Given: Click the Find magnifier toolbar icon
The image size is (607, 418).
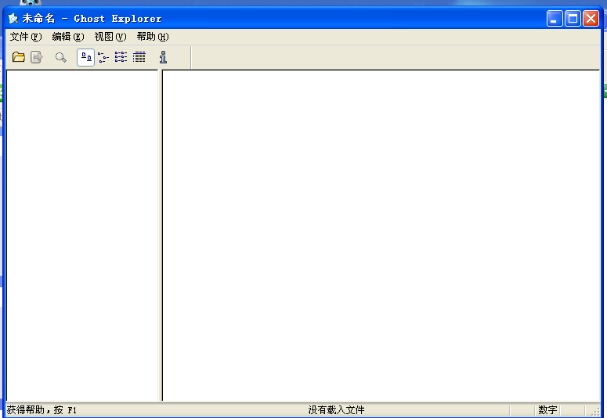Looking at the screenshot, I should [61, 58].
